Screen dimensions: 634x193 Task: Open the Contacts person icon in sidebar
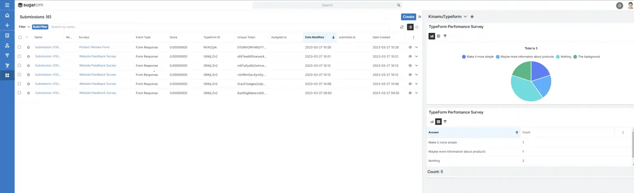[7, 45]
